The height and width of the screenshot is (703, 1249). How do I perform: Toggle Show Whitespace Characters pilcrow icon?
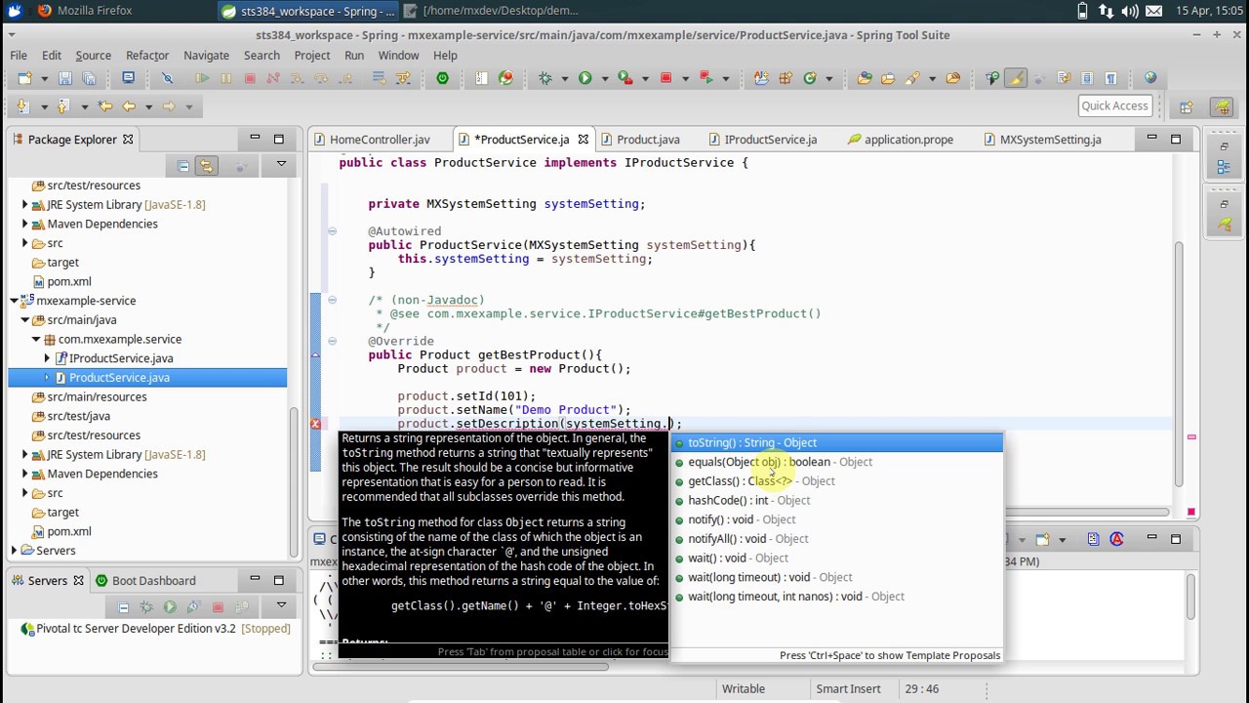pyautogui.click(x=1110, y=78)
